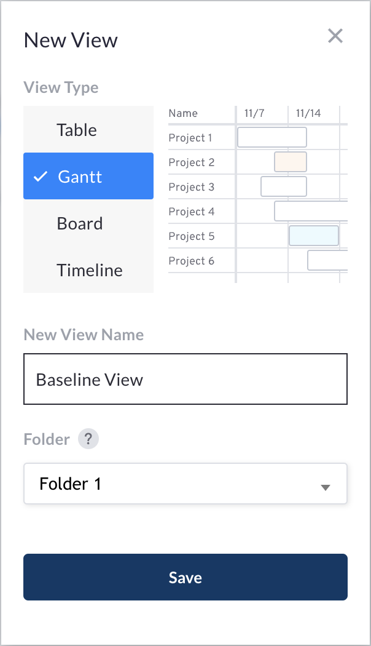Click the New View Name text field
The image size is (371, 646).
coord(185,379)
